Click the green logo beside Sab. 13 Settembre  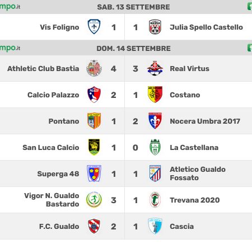(x=10, y=7)
